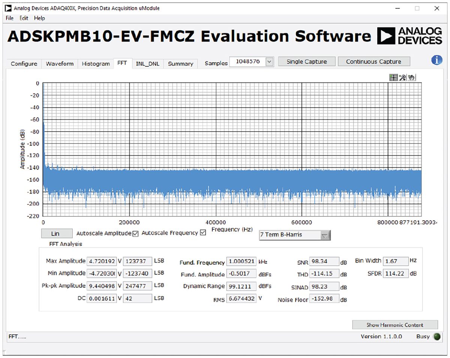Click the app icon in title bar
The height and width of the screenshot is (358, 450).
tap(8, 8)
